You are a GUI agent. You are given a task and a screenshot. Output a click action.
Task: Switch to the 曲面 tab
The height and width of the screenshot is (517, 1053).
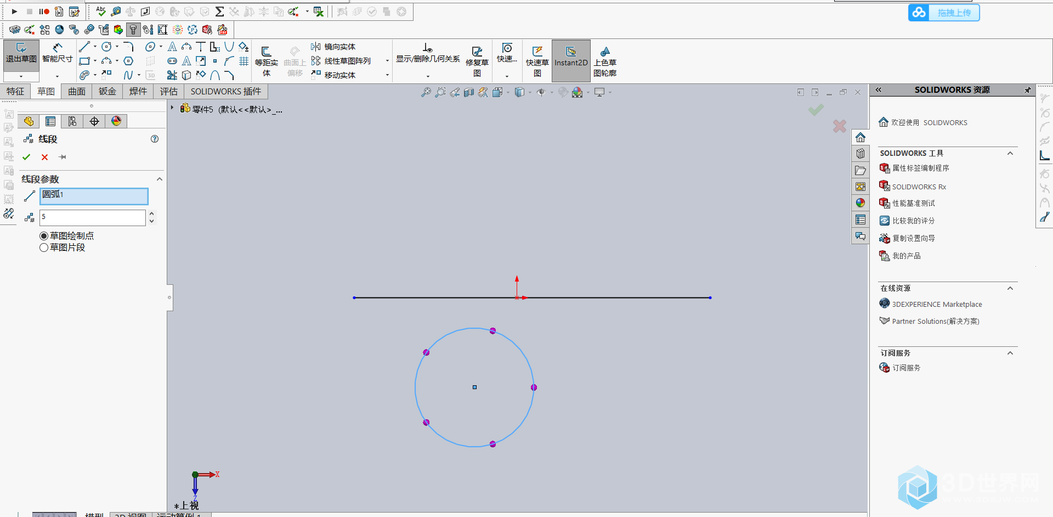pos(77,91)
